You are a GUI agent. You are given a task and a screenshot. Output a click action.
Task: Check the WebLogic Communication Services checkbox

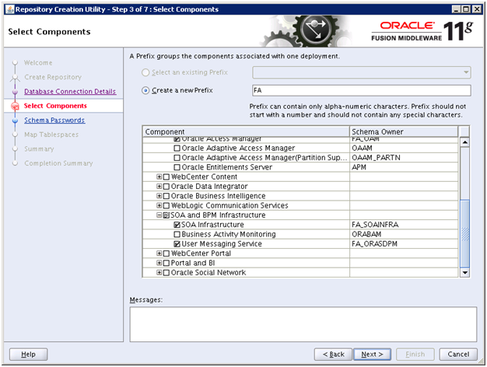click(166, 206)
